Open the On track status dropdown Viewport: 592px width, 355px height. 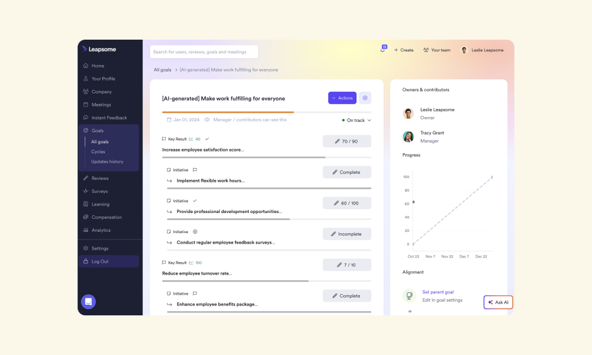click(356, 120)
